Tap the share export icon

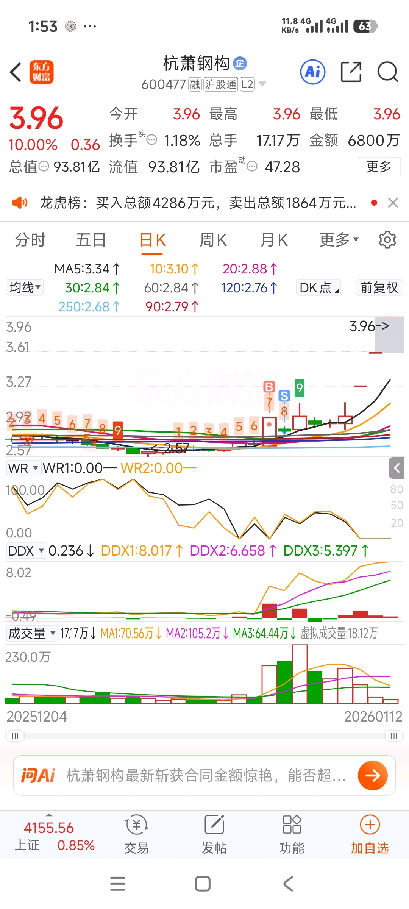point(351,72)
